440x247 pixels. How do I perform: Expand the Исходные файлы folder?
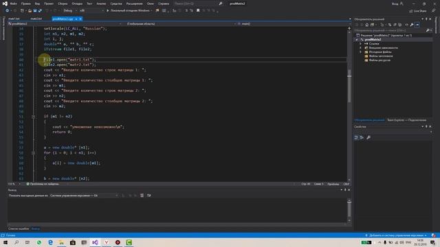(360, 52)
